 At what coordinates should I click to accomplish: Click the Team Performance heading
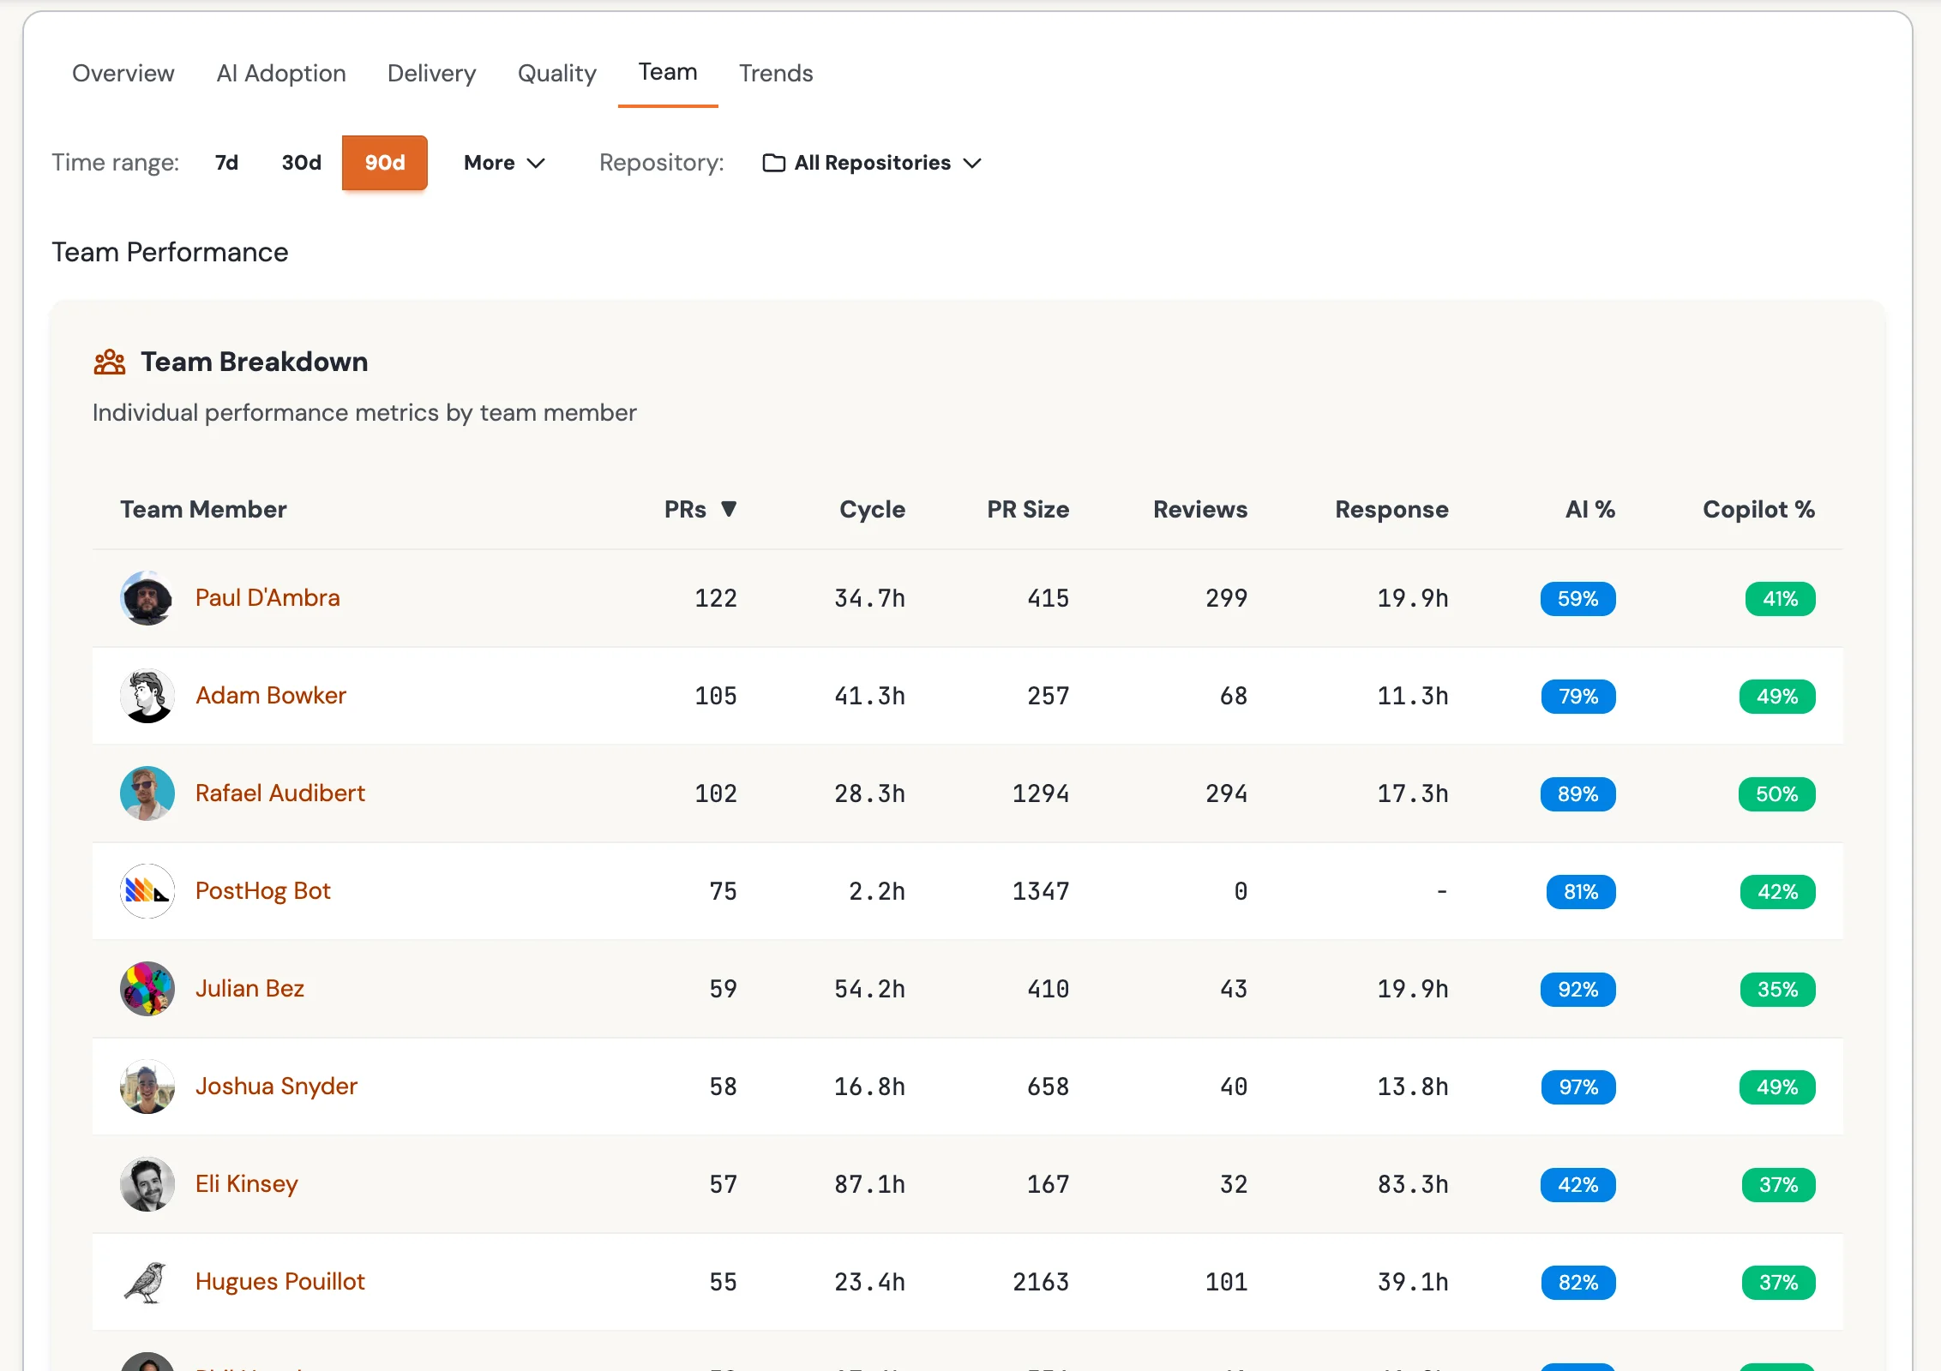point(170,252)
